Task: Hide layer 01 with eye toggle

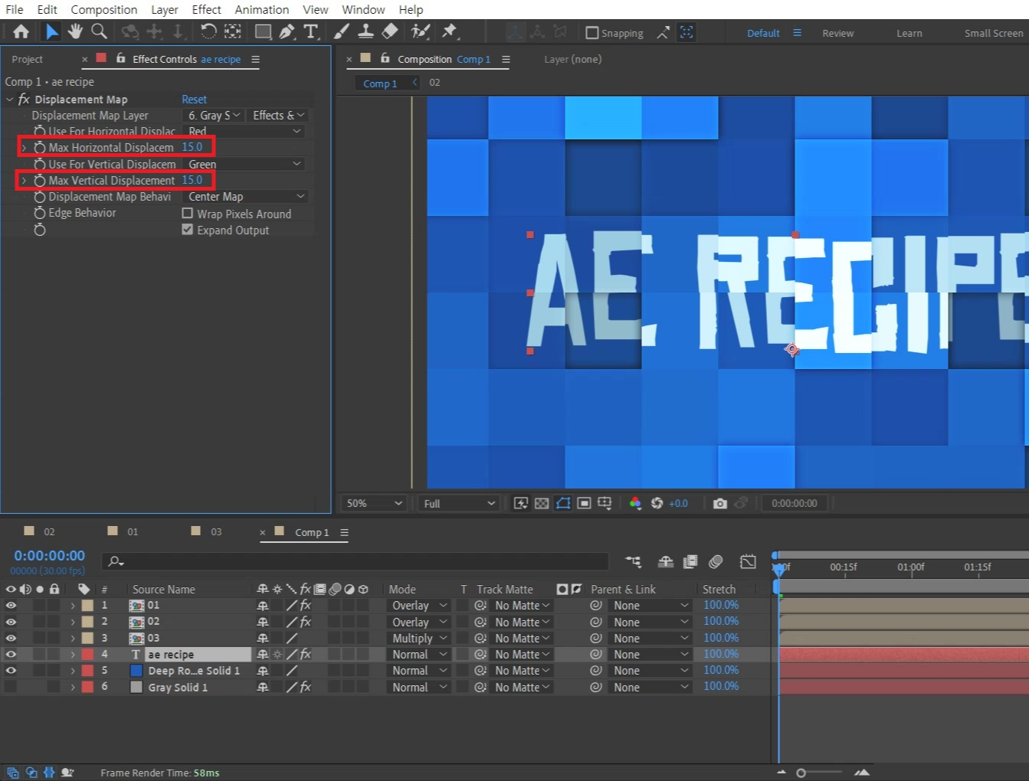Action: click(11, 605)
